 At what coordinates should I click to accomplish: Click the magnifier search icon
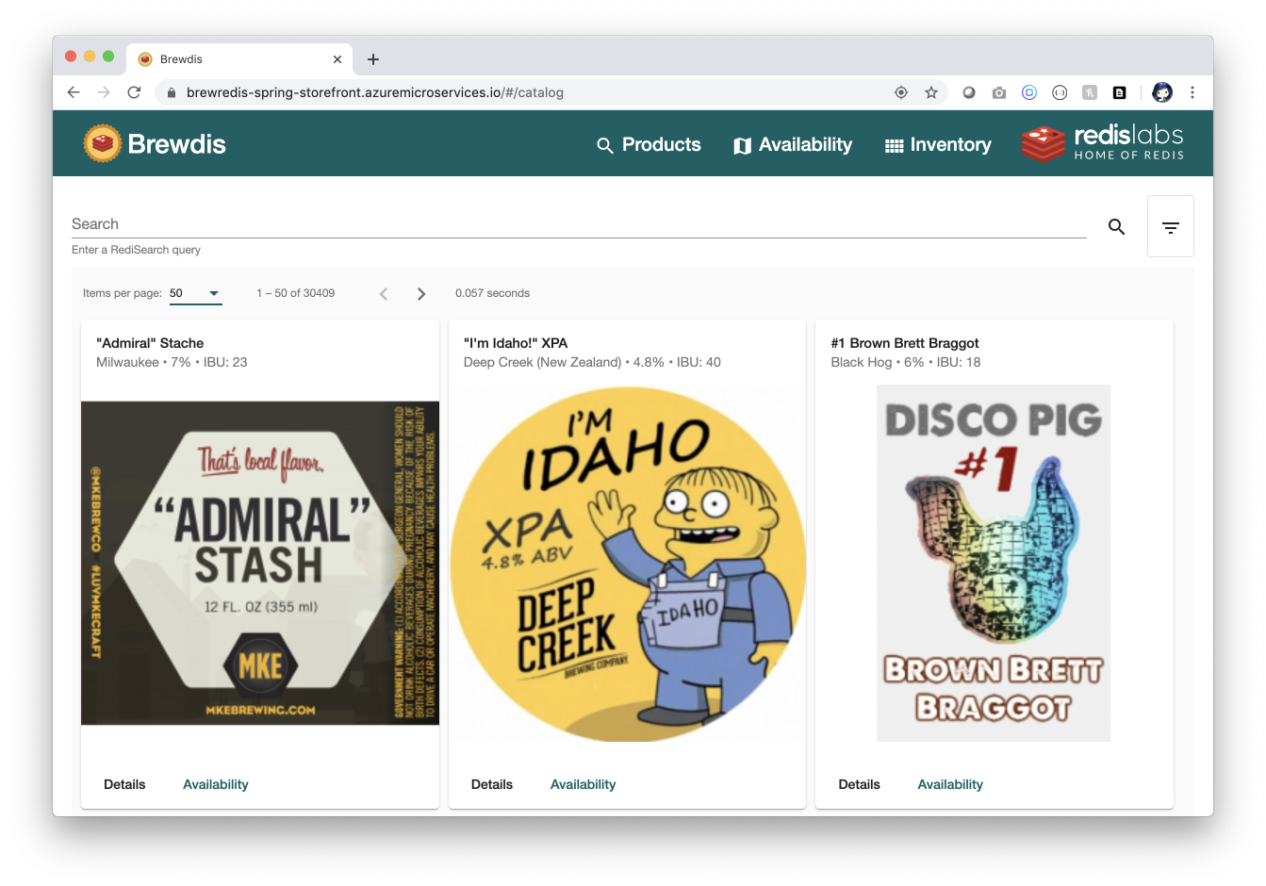point(1117,227)
